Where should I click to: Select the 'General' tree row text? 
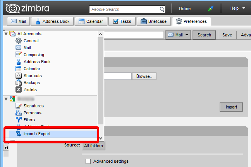pos(31,41)
